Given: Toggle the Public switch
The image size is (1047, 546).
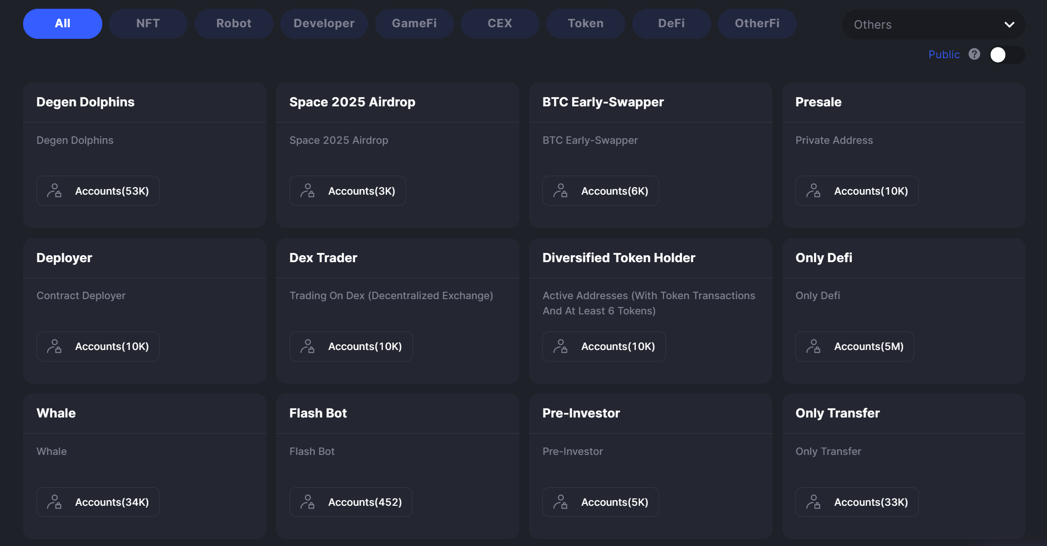Looking at the screenshot, I should pyautogui.click(x=1007, y=55).
